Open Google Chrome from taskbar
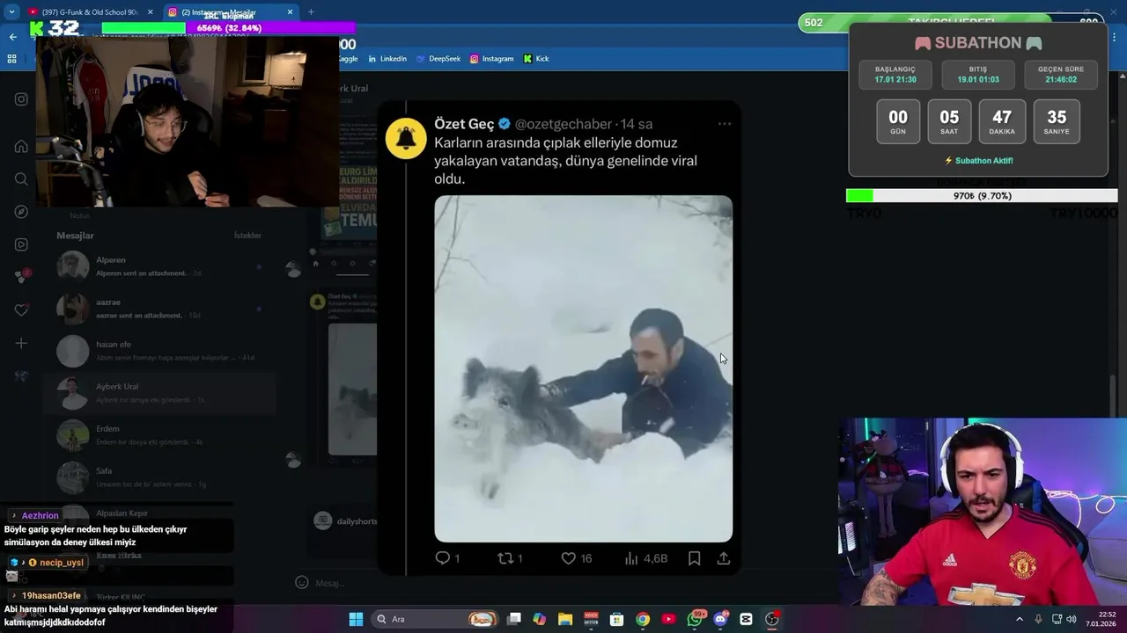Screen dimensions: 1127x633 [643, 619]
